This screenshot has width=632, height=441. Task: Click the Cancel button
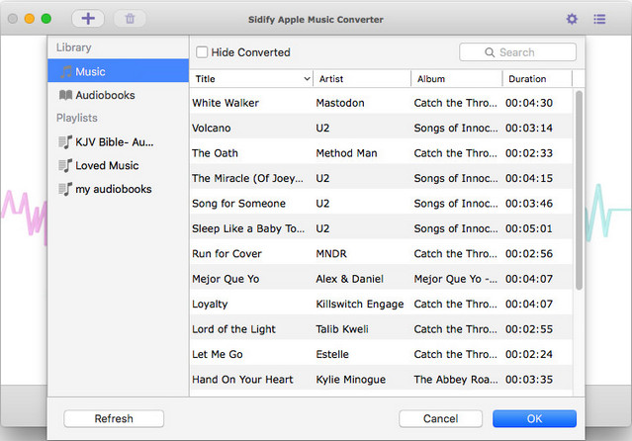(x=440, y=418)
